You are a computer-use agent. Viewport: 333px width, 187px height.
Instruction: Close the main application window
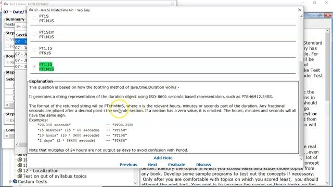pyautogui.click(x=326, y=3)
